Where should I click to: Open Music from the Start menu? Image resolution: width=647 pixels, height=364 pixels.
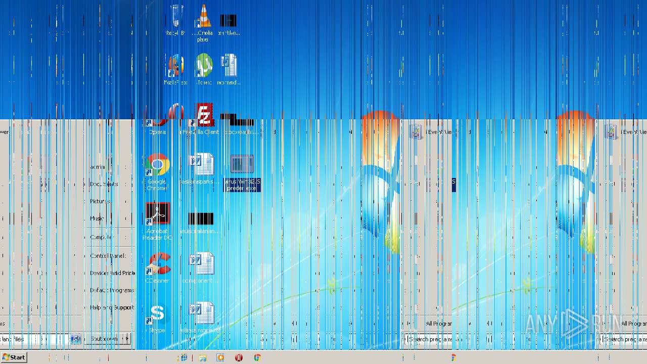(x=97, y=218)
